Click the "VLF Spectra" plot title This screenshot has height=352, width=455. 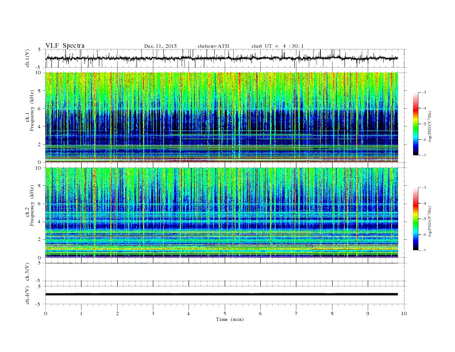point(65,45)
